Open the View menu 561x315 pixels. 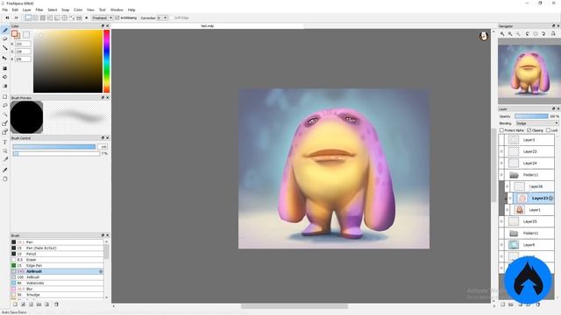click(91, 10)
